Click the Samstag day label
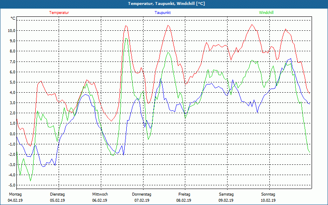Screen dimensions: 328x205 pyautogui.click(x=226, y=194)
